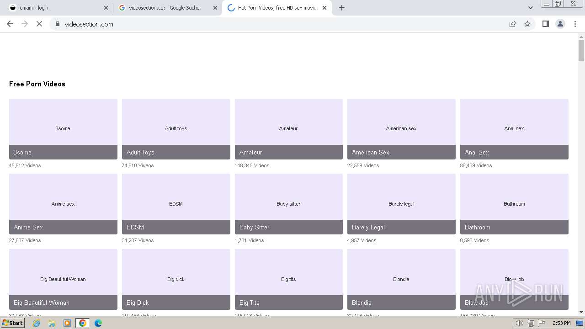Launch Microsoft Edge from the taskbar
Screen dimensions: 585x329
click(x=98, y=323)
